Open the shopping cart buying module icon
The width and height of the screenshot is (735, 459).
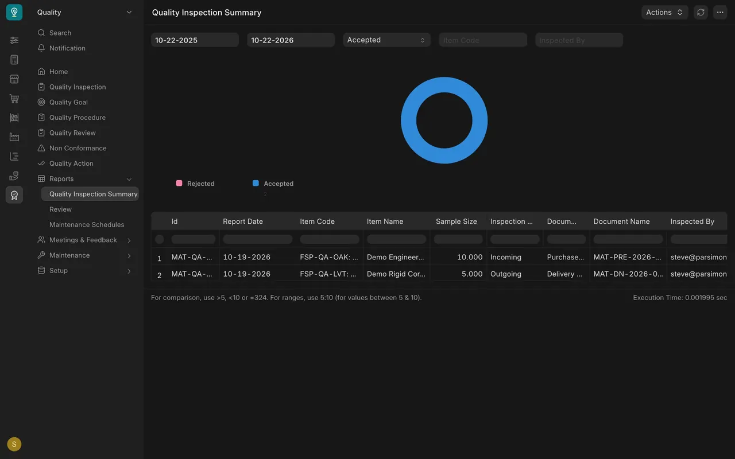[14, 99]
